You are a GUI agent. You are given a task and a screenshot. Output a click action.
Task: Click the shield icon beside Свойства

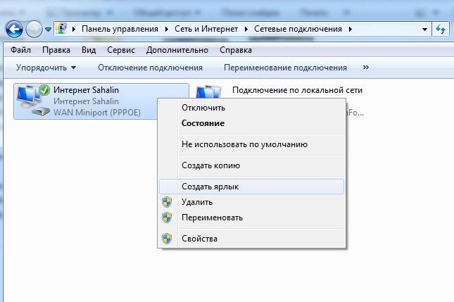tap(167, 239)
